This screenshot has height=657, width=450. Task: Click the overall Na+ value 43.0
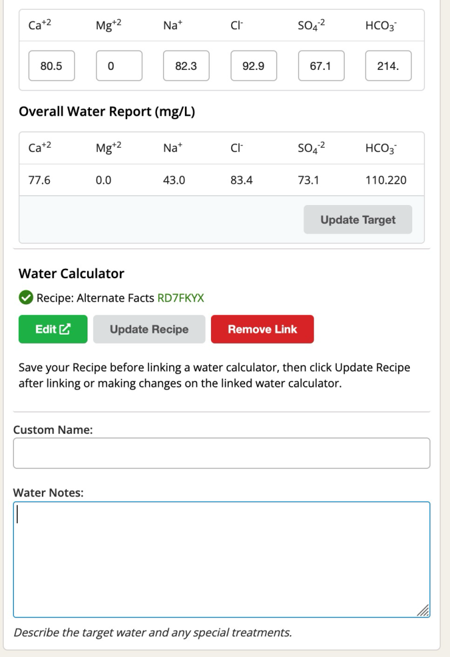pyautogui.click(x=173, y=180)
